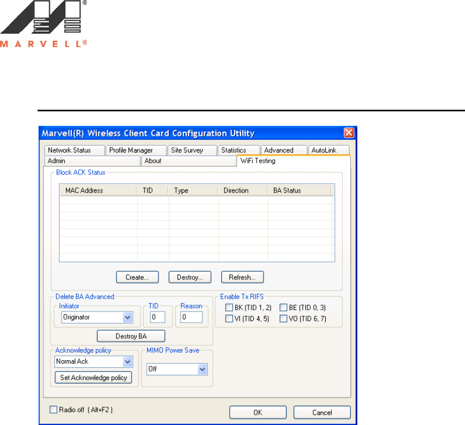This screenshot has height=425, width=465.
Task: Close the Marvell Configuration Utility window
Action: (x=349, y=133)
